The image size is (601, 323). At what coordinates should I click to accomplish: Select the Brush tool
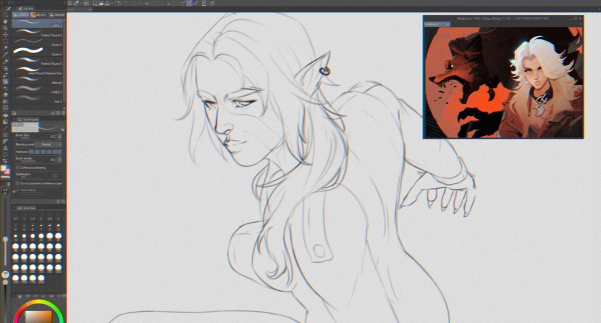[x=5, y=74]
